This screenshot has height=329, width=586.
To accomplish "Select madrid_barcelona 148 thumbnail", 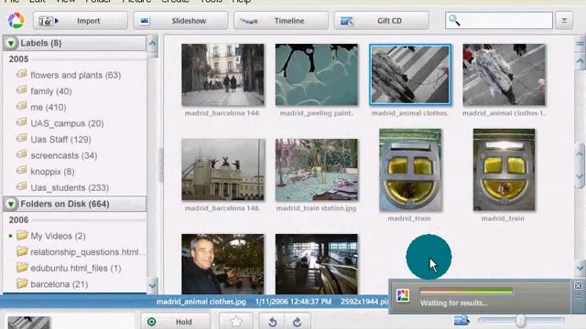I will 222,170.
